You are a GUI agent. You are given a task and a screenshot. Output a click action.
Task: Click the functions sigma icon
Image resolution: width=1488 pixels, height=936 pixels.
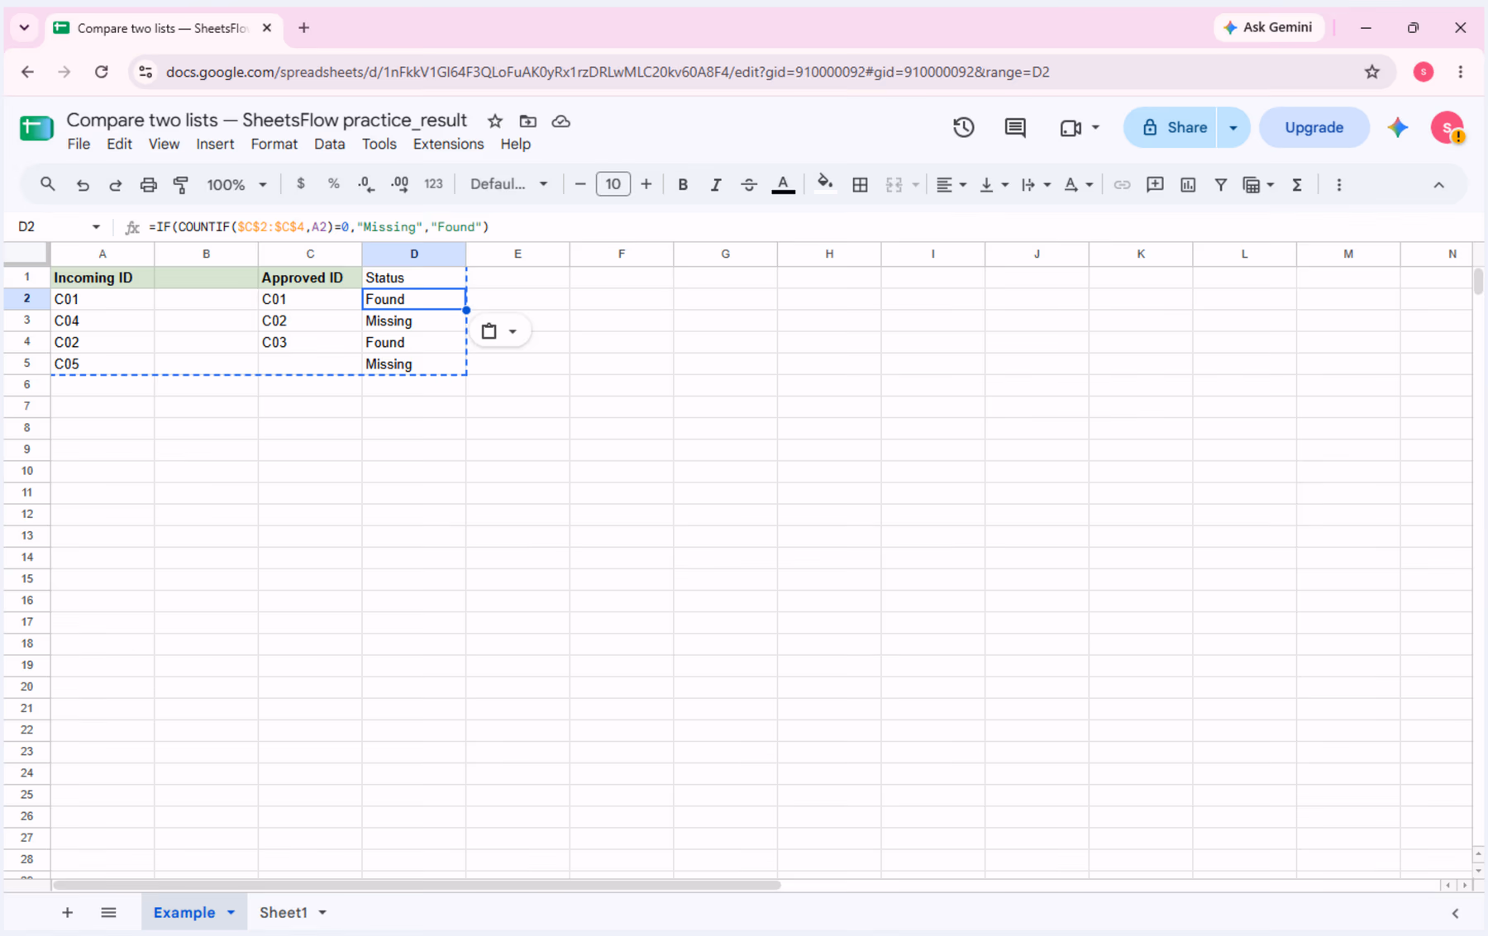pos(1297,185)
